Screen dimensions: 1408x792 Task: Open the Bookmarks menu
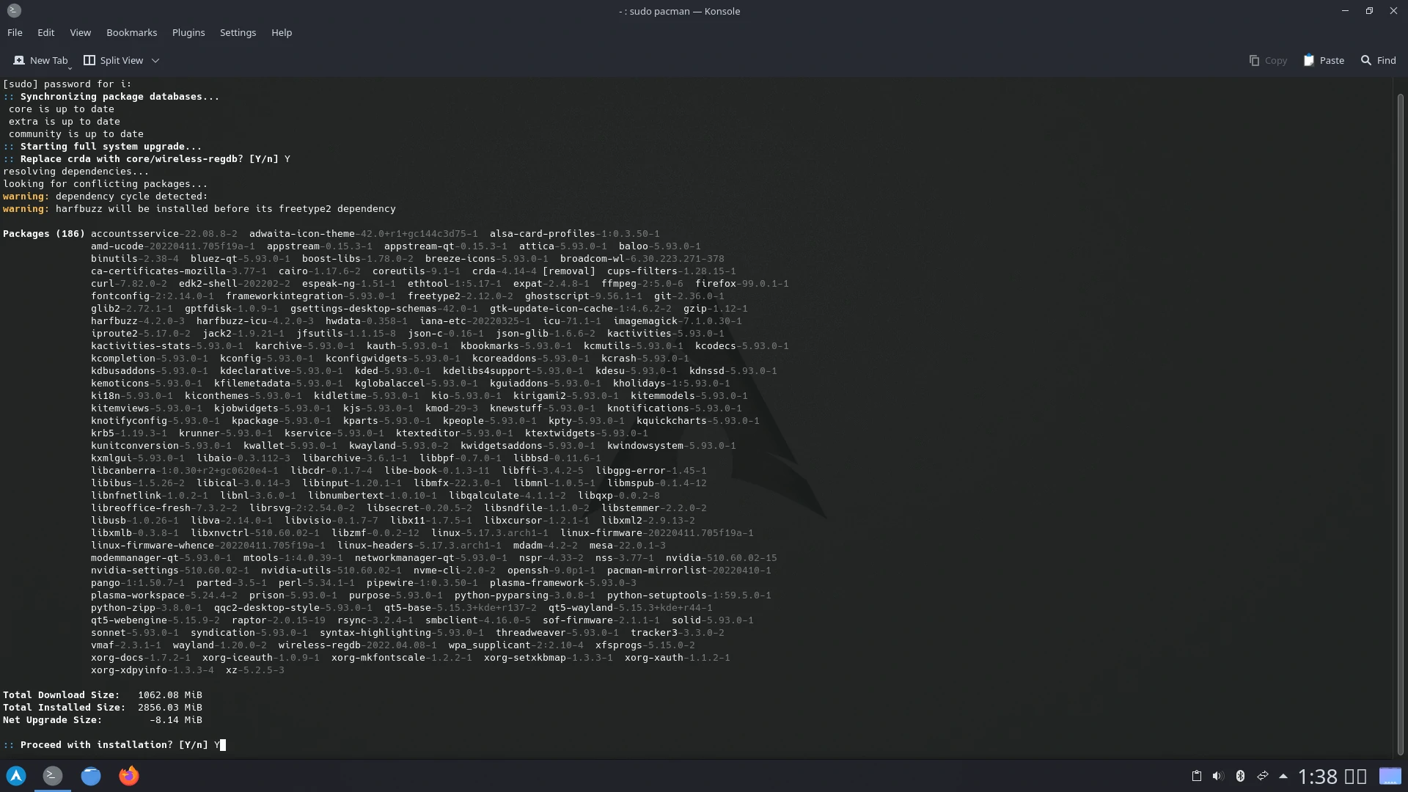(131, 32)
